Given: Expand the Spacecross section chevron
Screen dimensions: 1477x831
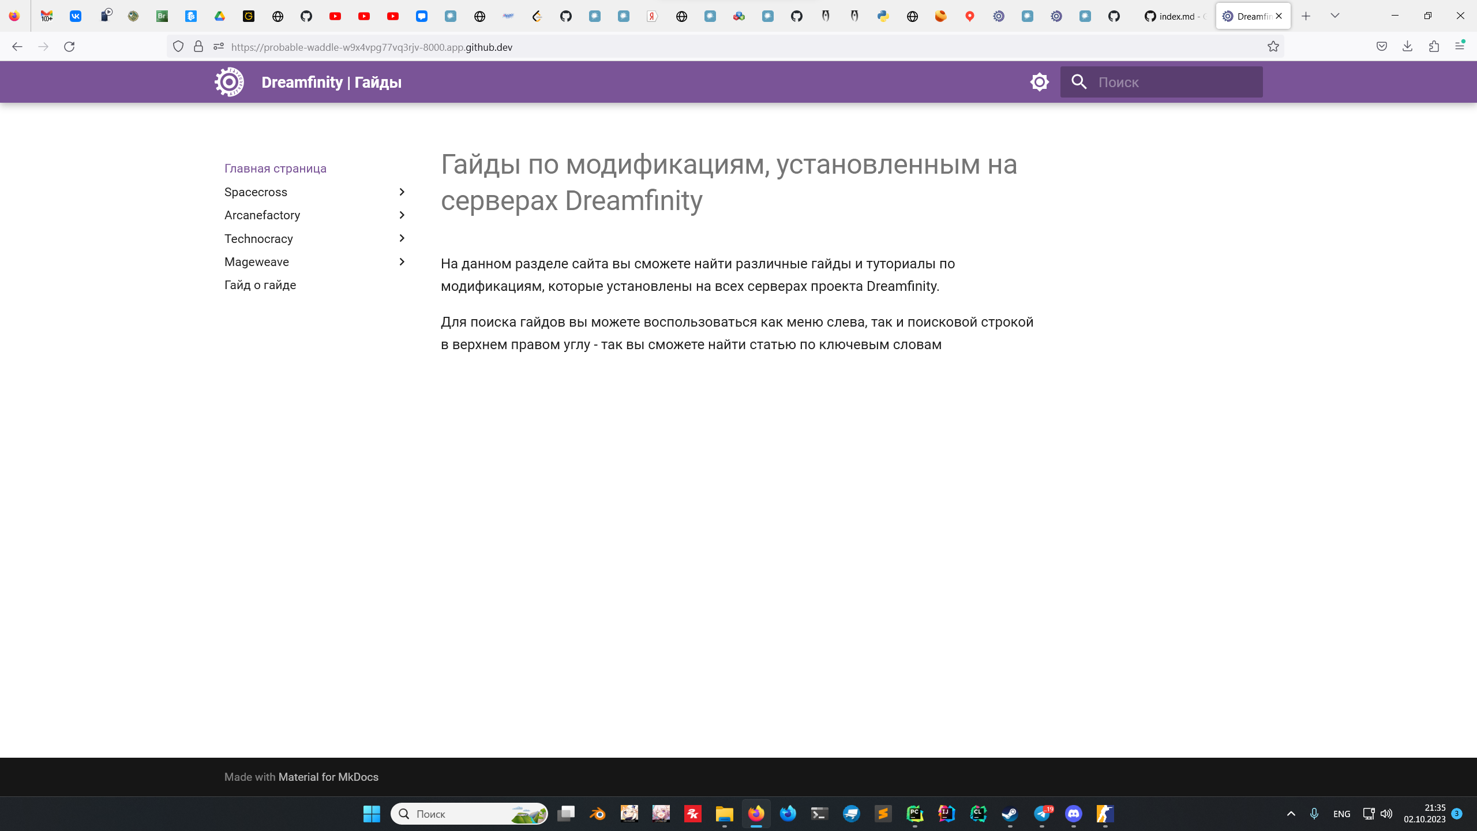Looking at the screenshot, I should pos(402,192).
